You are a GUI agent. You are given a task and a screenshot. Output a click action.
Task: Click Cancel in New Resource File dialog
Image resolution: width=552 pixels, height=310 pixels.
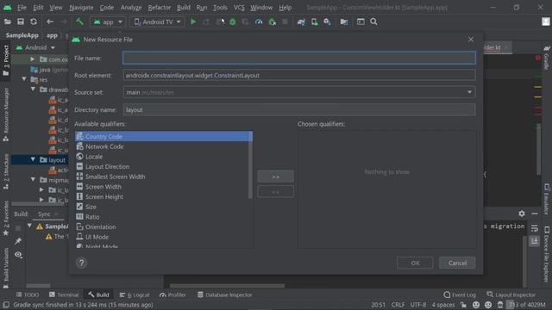point(457,263)
